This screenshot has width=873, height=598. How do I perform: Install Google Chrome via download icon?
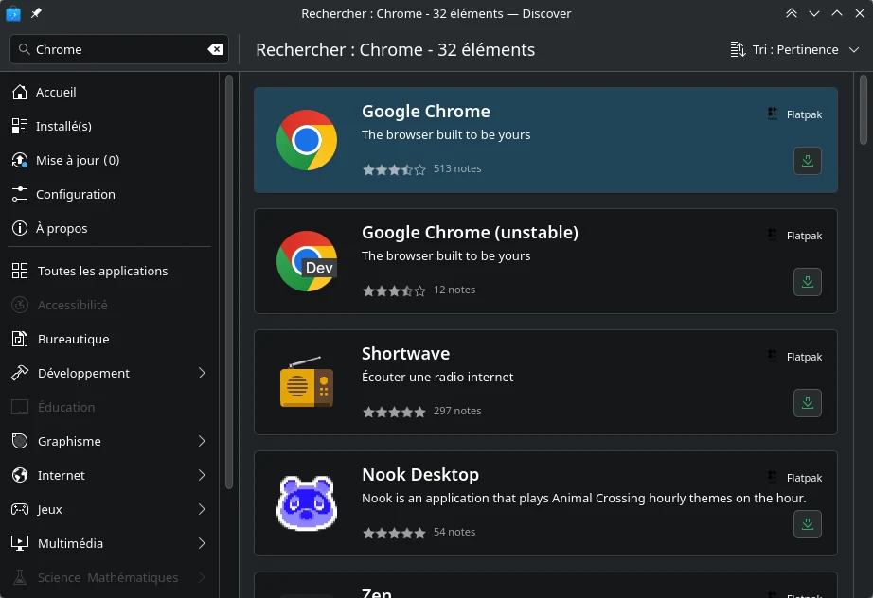pyautogui.click(x=808, y=161)
